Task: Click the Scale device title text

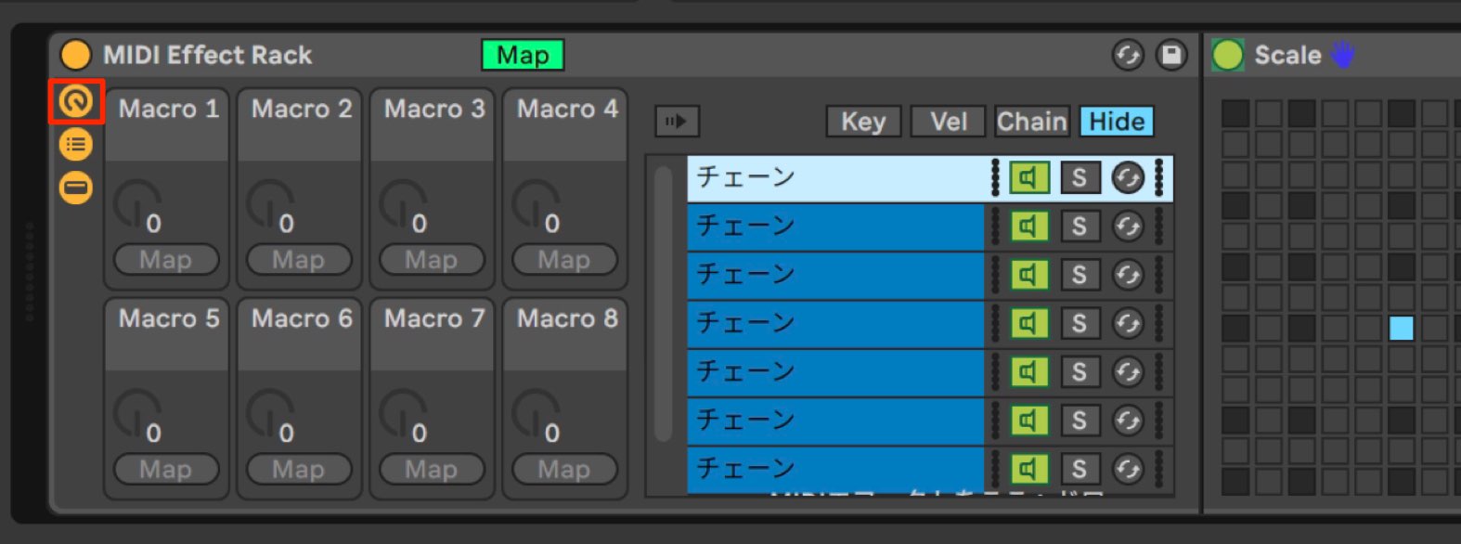Action: [1287, 55]
